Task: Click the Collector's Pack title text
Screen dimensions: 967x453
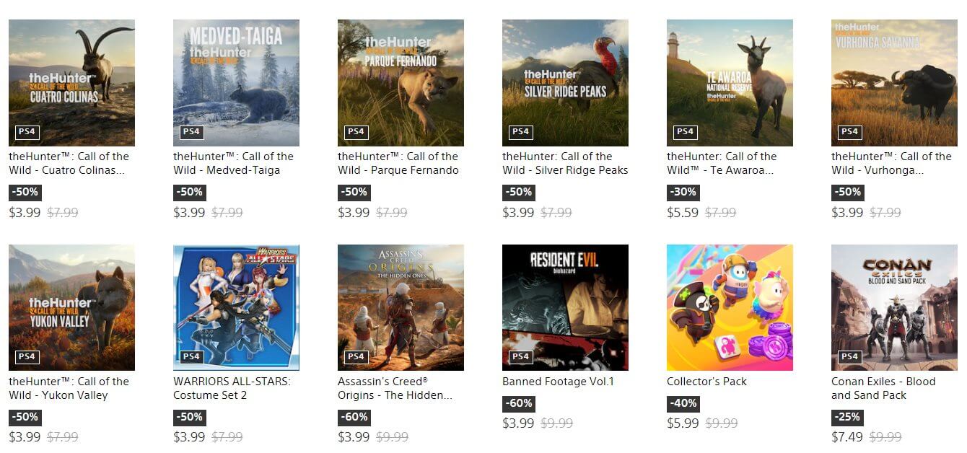Action: 706,382
